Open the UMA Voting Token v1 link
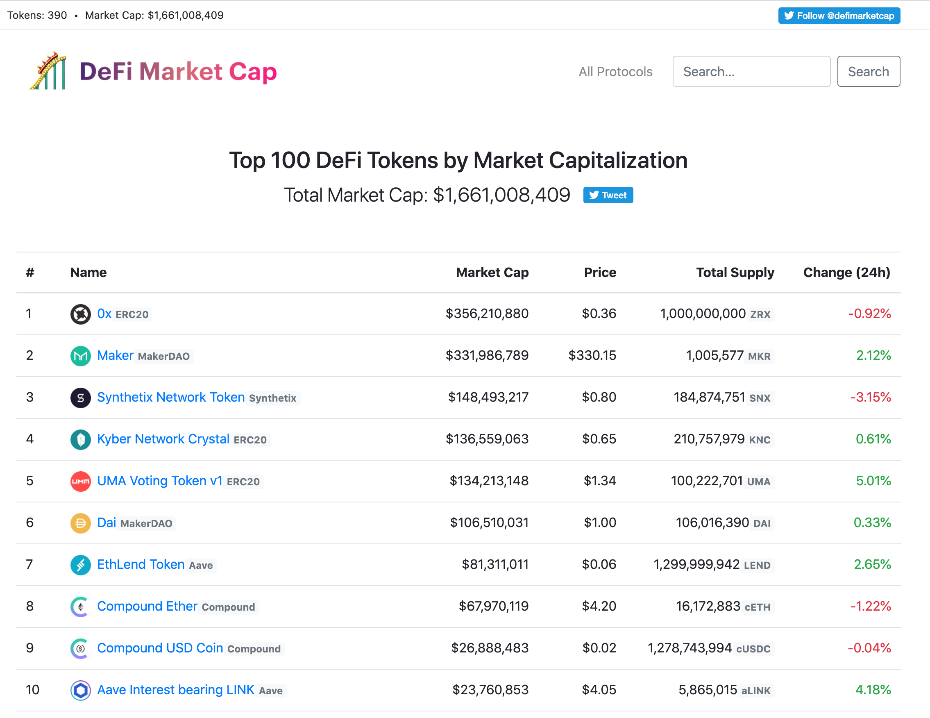This screenshot has width=930, height=718. click(x=160, y=480)
